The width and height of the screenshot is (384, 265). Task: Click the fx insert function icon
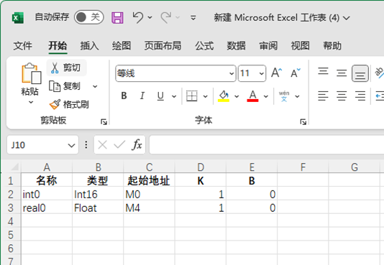137,145
